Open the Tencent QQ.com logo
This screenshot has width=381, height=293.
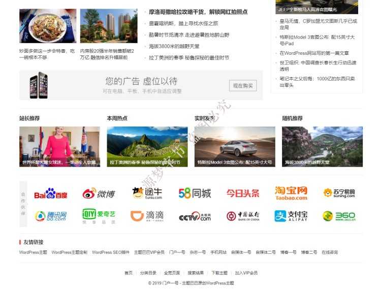point(50,216)
